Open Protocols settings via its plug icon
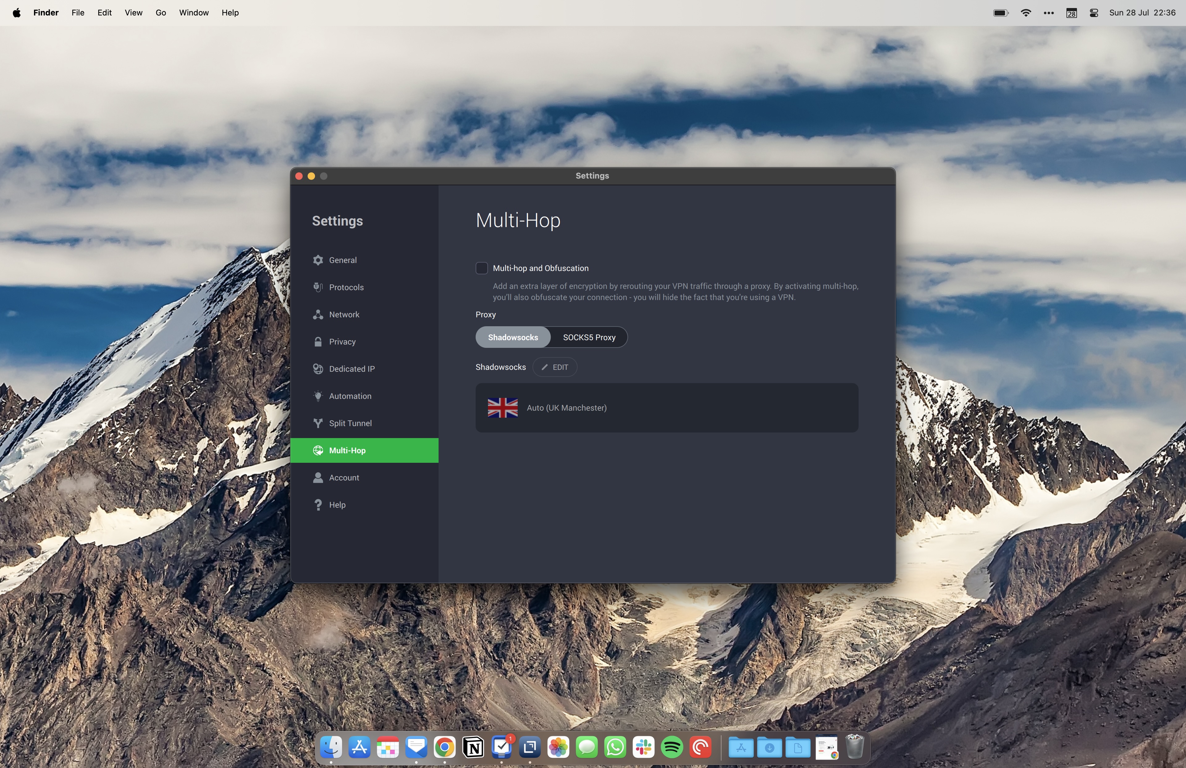The width and height of the screenshot is (1186, 768). point(318,287)
